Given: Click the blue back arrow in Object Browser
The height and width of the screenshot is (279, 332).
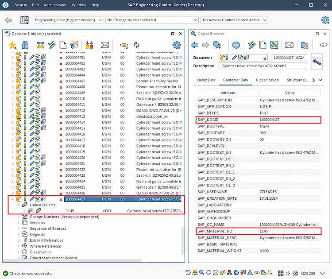Looking at the screenshot, I should [195, 45].
